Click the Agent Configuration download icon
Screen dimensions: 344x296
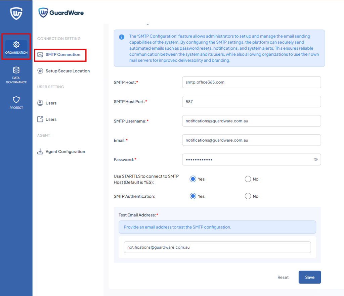[40, 151]
